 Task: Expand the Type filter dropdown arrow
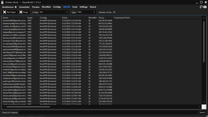tap(94, 12)
